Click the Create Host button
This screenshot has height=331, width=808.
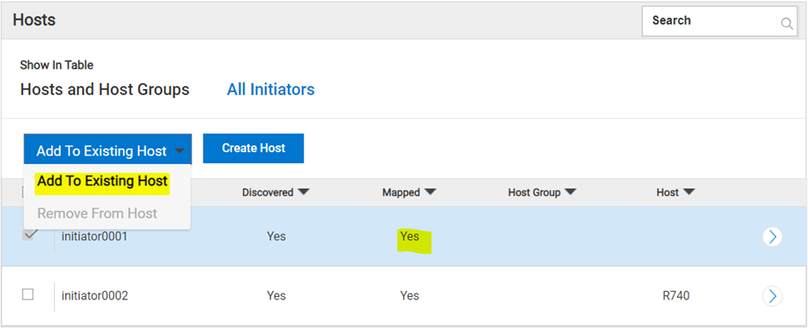[x=254, y=149]
